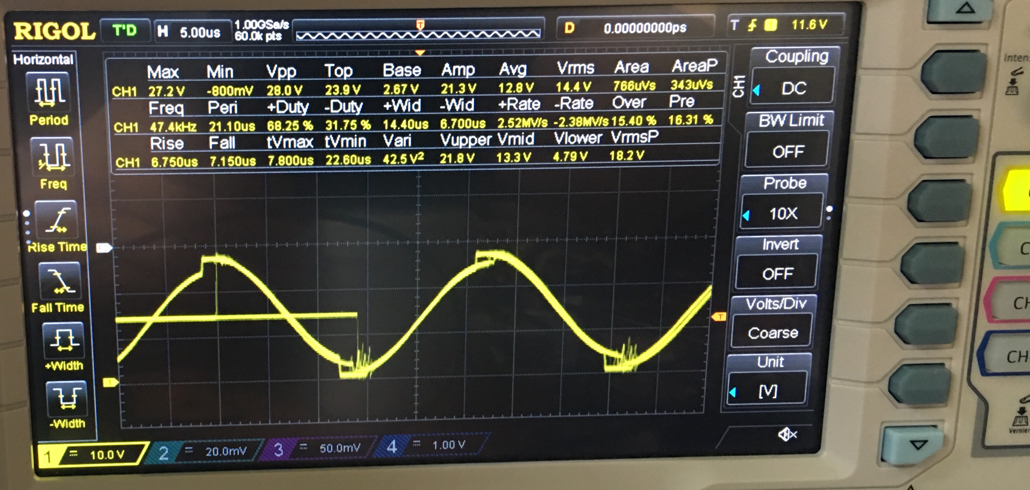Select the channel 1 tab showing 10.0 V
The image size is (1030, 490).
[x=92, y=455]
